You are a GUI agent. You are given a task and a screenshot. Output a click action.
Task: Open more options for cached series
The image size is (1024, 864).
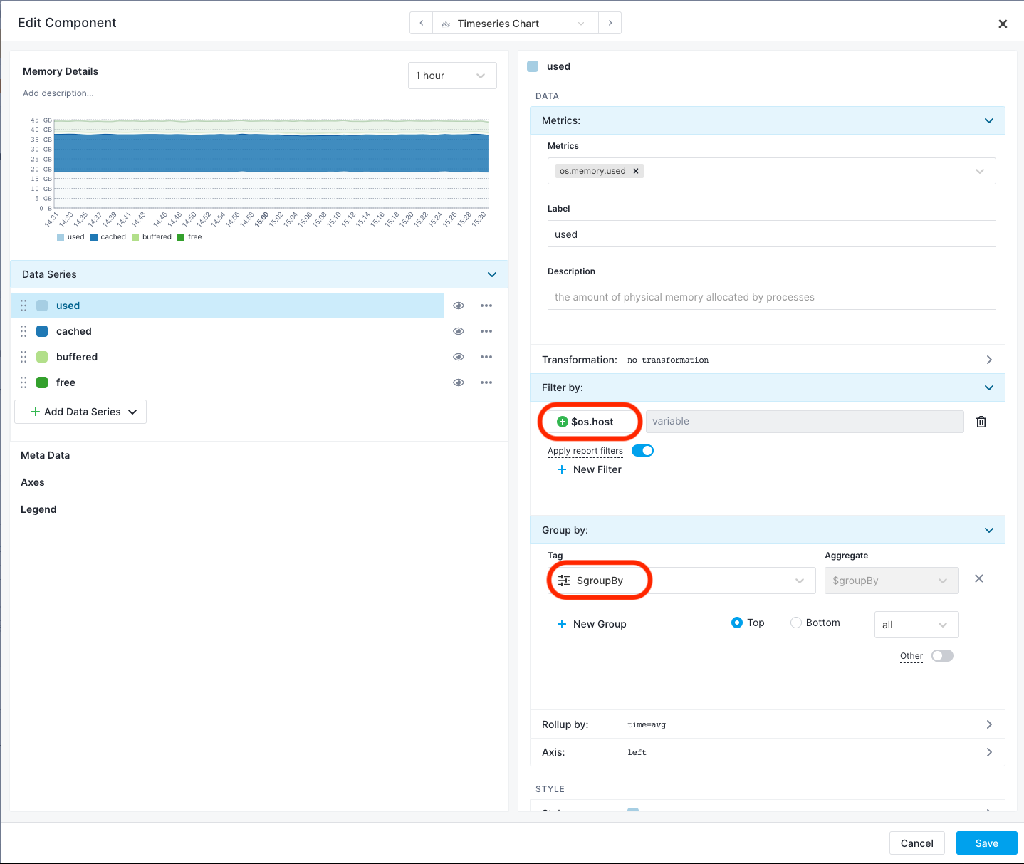tap(486, 331)
